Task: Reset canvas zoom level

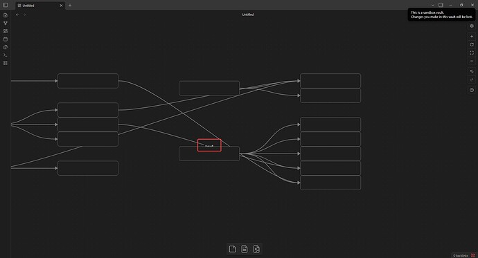Action: pos(472,45)
